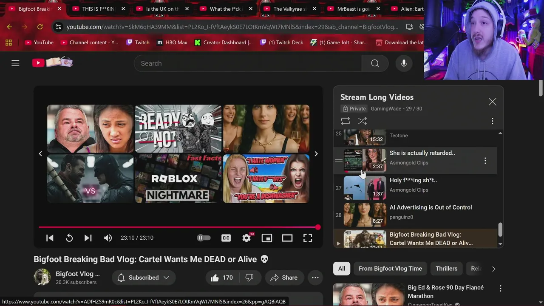Open Bigfoot Vlog channel name link
This screenshot has width=544, height=306.
point(77,274)
